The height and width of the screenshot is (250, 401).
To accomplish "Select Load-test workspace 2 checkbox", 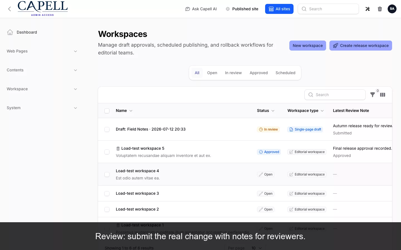I will (x=107, y=209).
